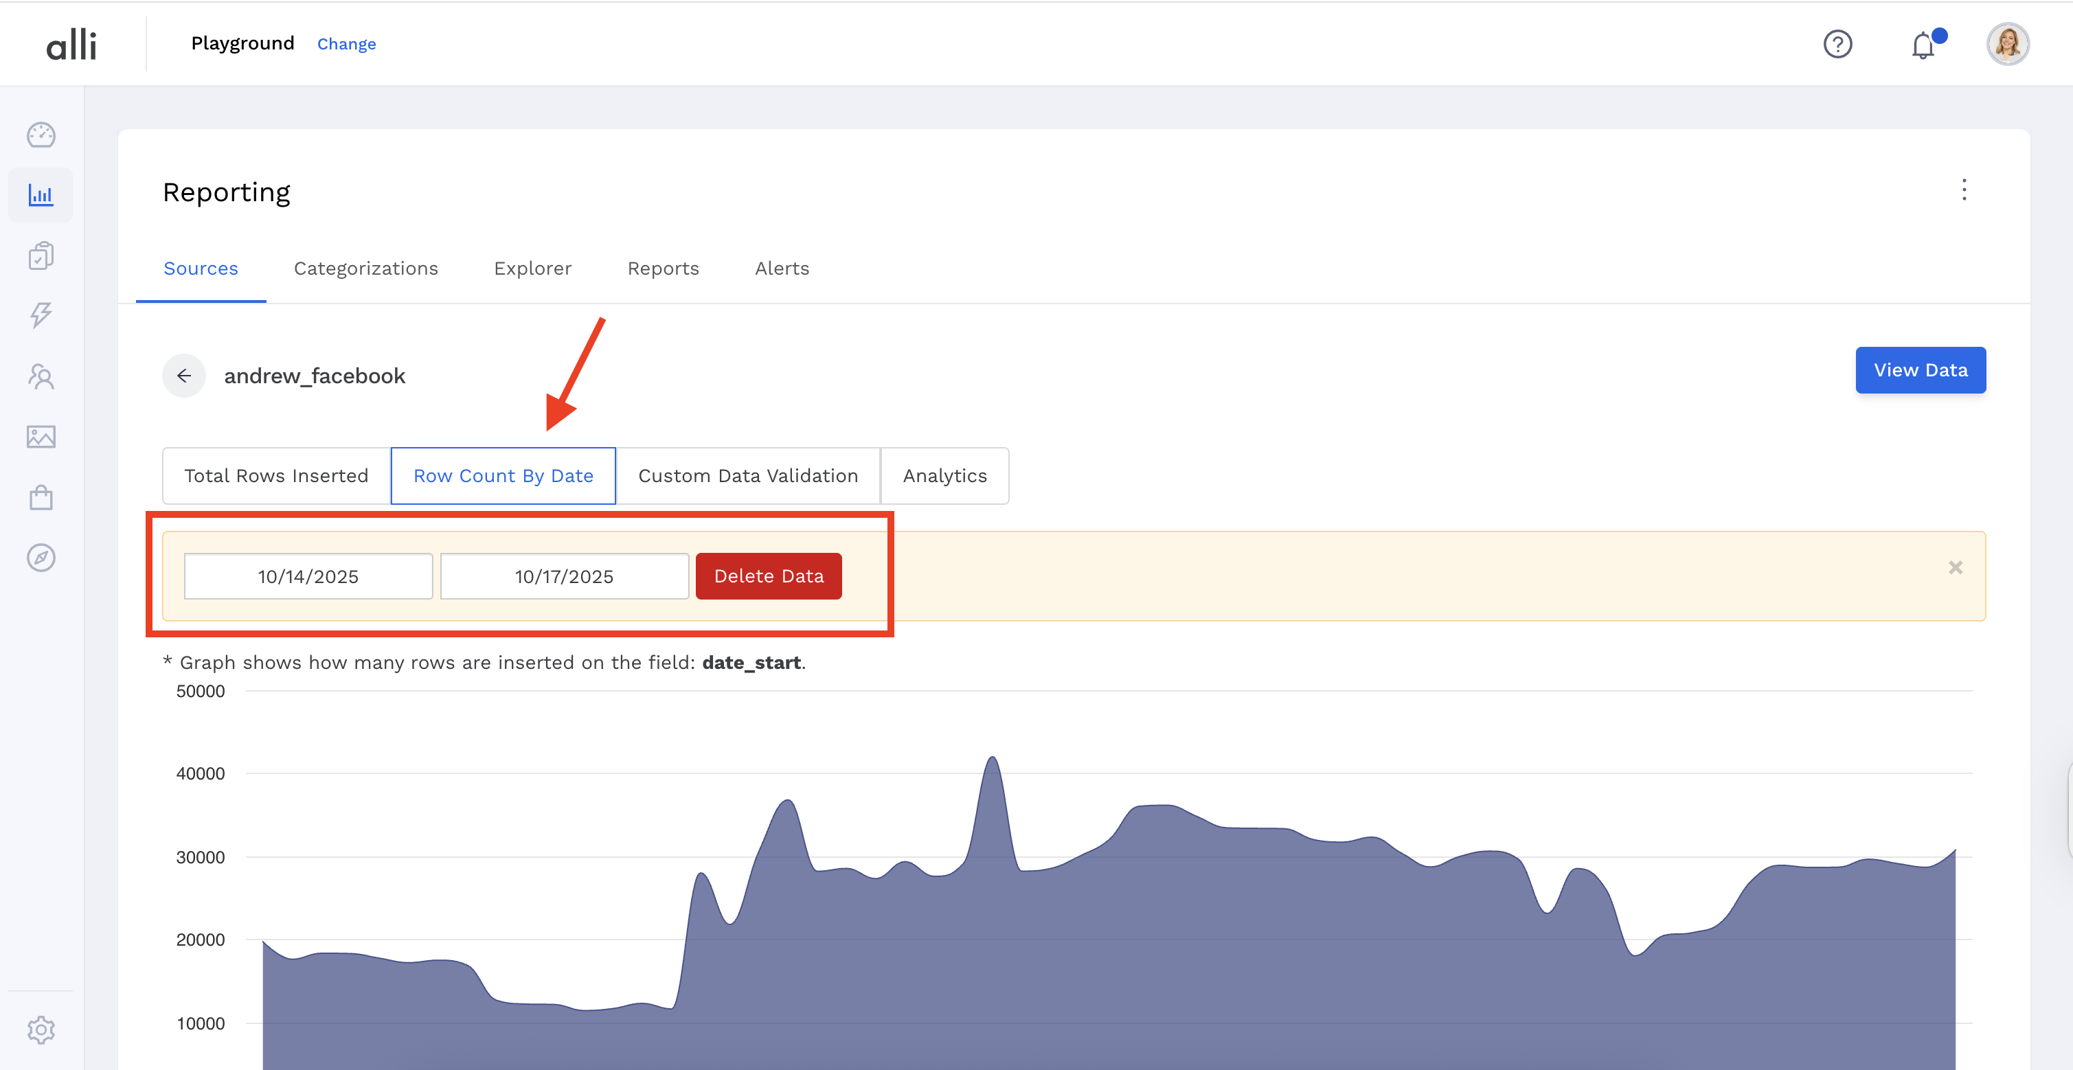Click the Change link next to Playground
This screenshot has height=1070, width=2073.
point(346,44)
